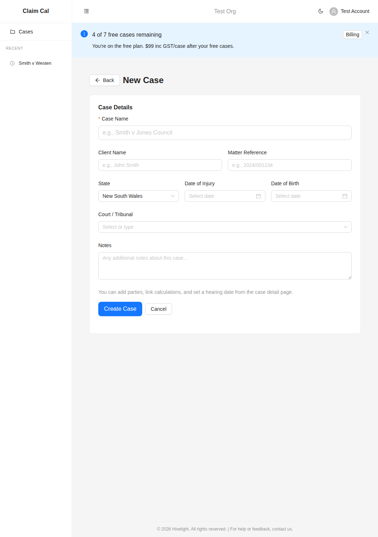The height and width of the screenshot is (537, 378).
Task: Click the back arrow icon
Action: pyautogui.click(x=98, y=80)
